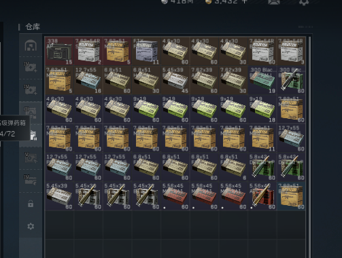342x258 pixels.
Task: Pick the 6.8x51 stack of 6
Action: [233, 167]
